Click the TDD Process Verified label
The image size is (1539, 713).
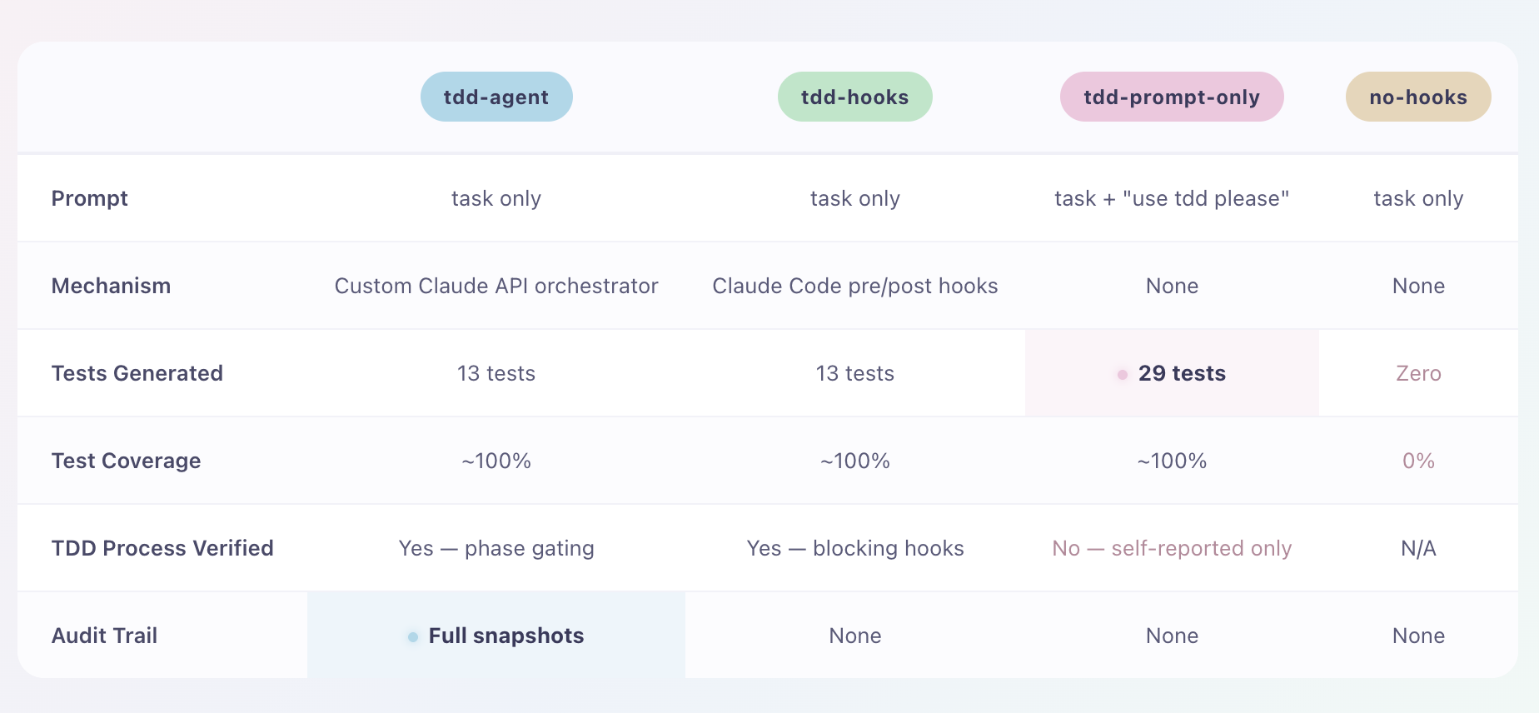pyautogui.click(x=162, y=548)
